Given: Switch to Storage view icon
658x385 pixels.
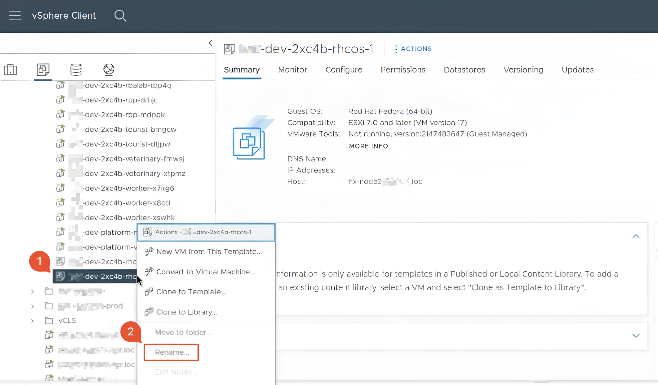Looking at the screenshot, I should (76, 69).
